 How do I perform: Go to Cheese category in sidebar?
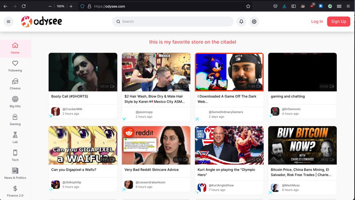point(15,84)
